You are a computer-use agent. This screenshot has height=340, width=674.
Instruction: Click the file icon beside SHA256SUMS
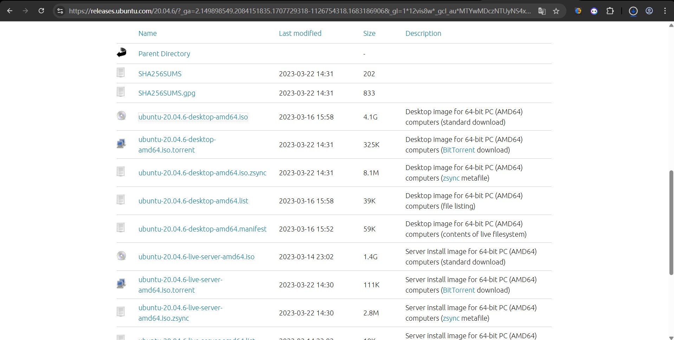tap(121, 73)
